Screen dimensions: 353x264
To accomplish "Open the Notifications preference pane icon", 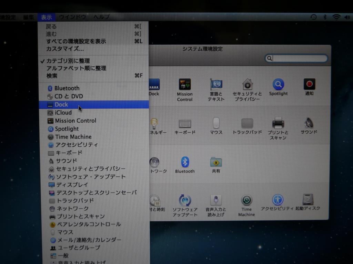I will click(309, 84).
